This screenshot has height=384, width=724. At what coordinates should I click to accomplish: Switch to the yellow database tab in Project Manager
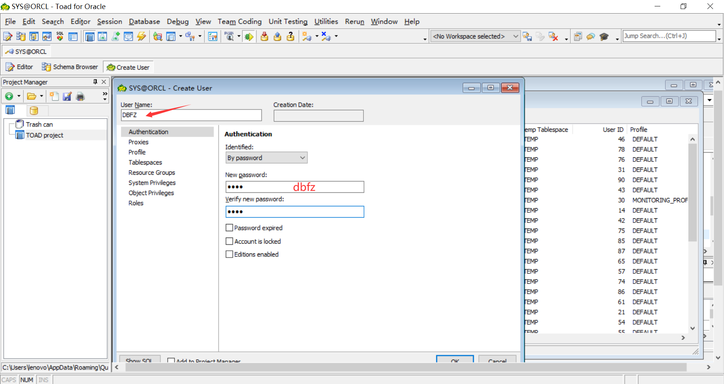[x=34, y=110]
